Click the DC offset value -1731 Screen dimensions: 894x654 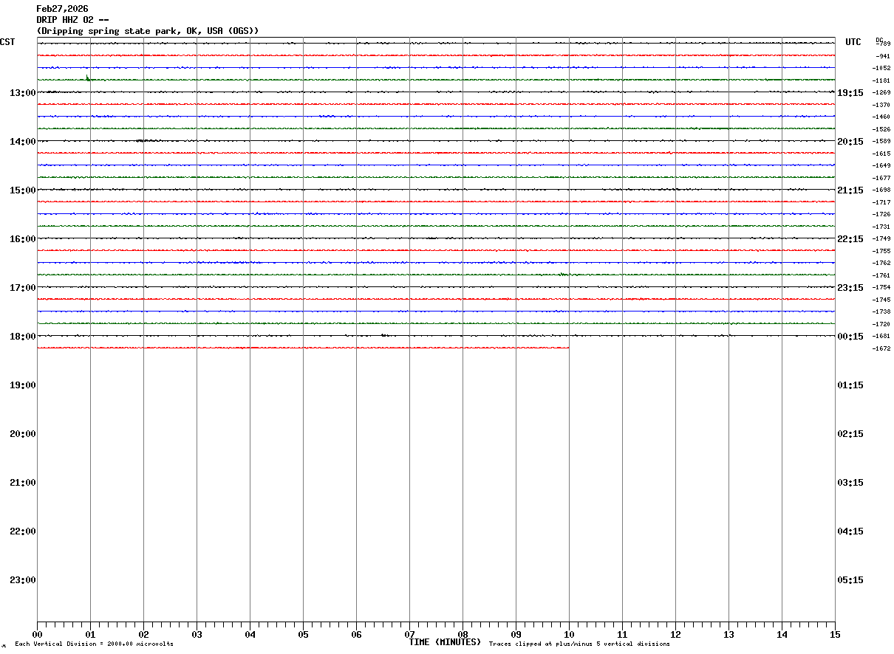881,227
